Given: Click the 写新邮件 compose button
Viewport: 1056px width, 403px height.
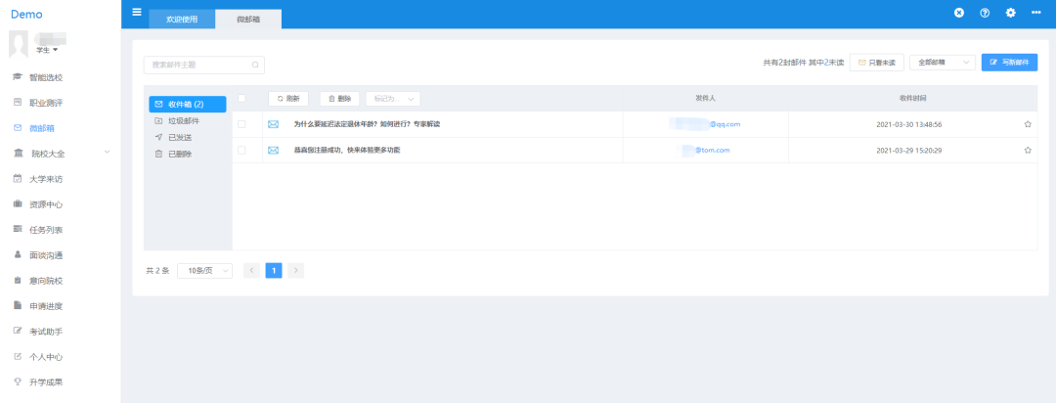Looking at the screenshot, I should 1009,63.
